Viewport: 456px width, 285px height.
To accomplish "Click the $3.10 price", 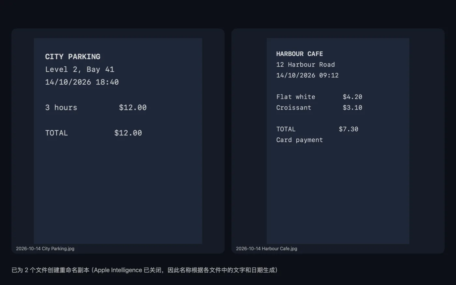I will [x=352, y=107].
